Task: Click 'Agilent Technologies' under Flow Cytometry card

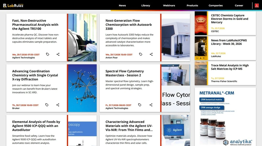Action: [x=117, y=108]
